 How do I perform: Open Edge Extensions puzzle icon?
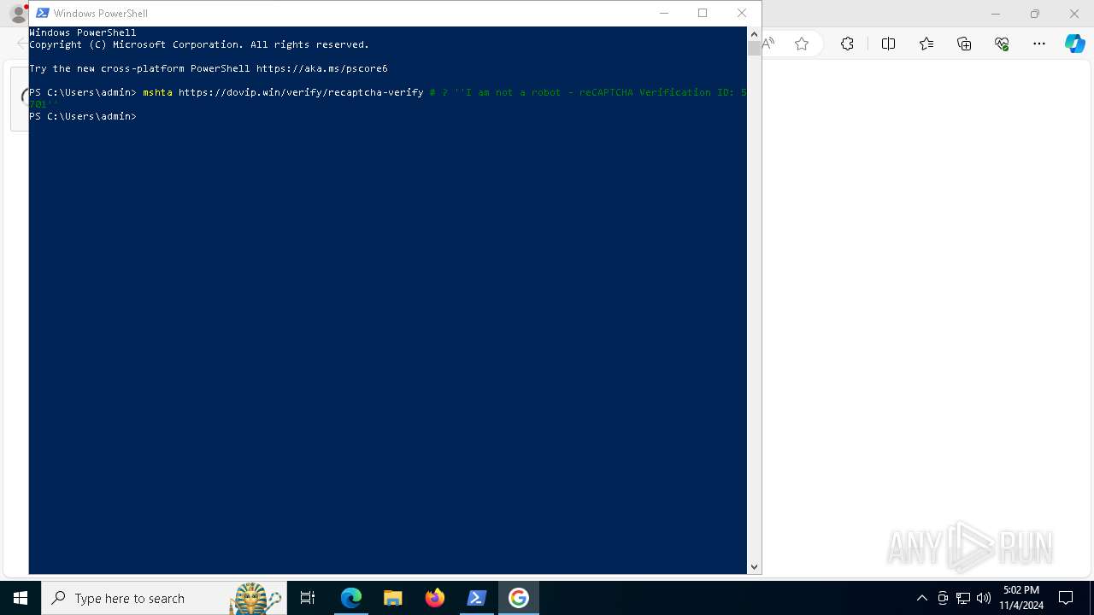pos(847,44)
